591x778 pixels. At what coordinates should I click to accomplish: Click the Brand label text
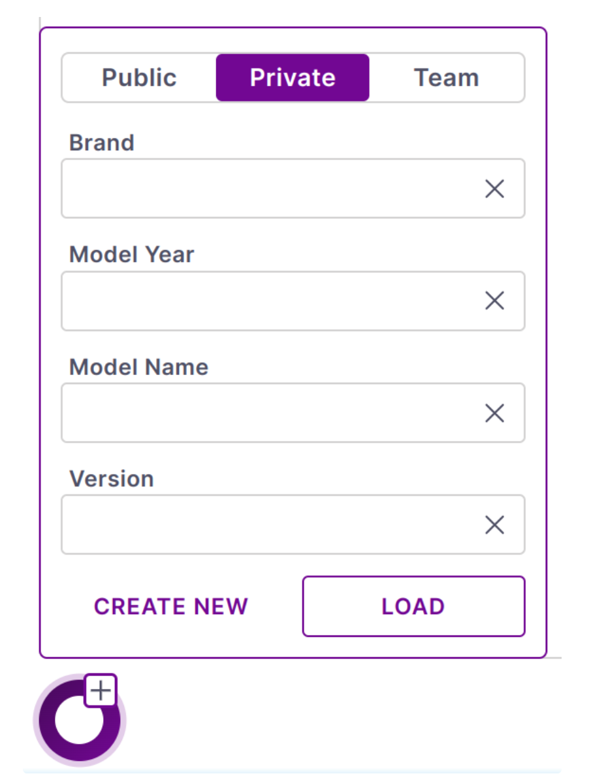(x=102, y=142)
